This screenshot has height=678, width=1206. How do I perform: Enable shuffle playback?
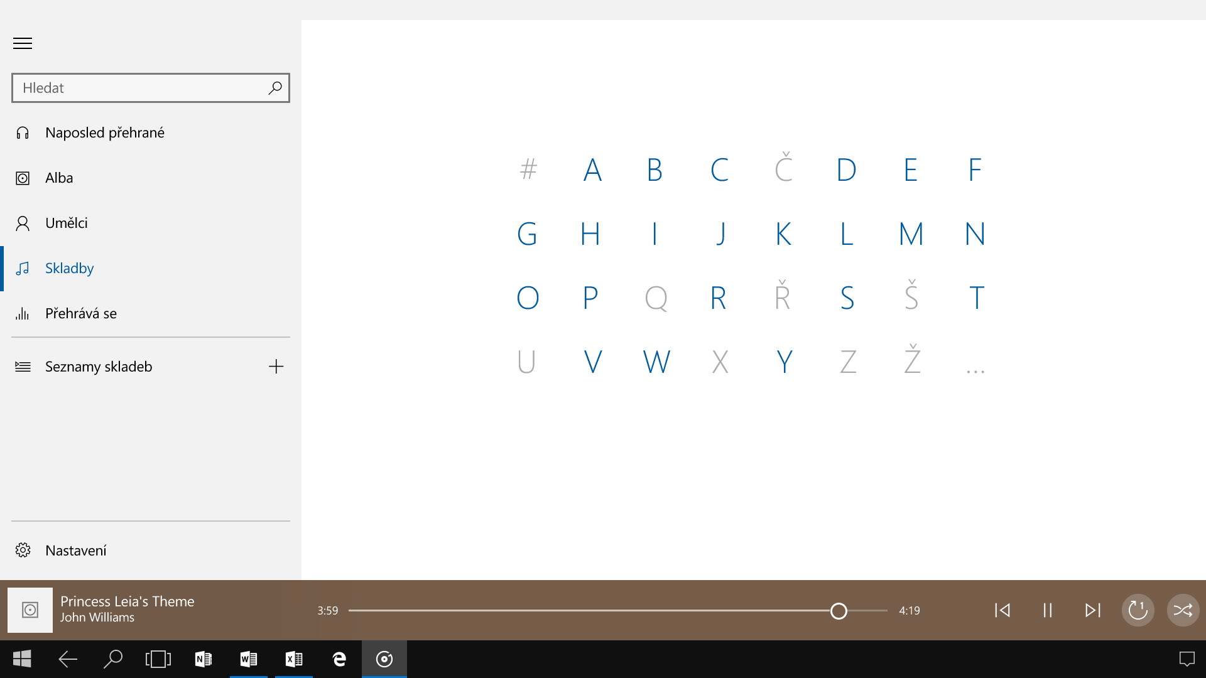click(1183, 610)
